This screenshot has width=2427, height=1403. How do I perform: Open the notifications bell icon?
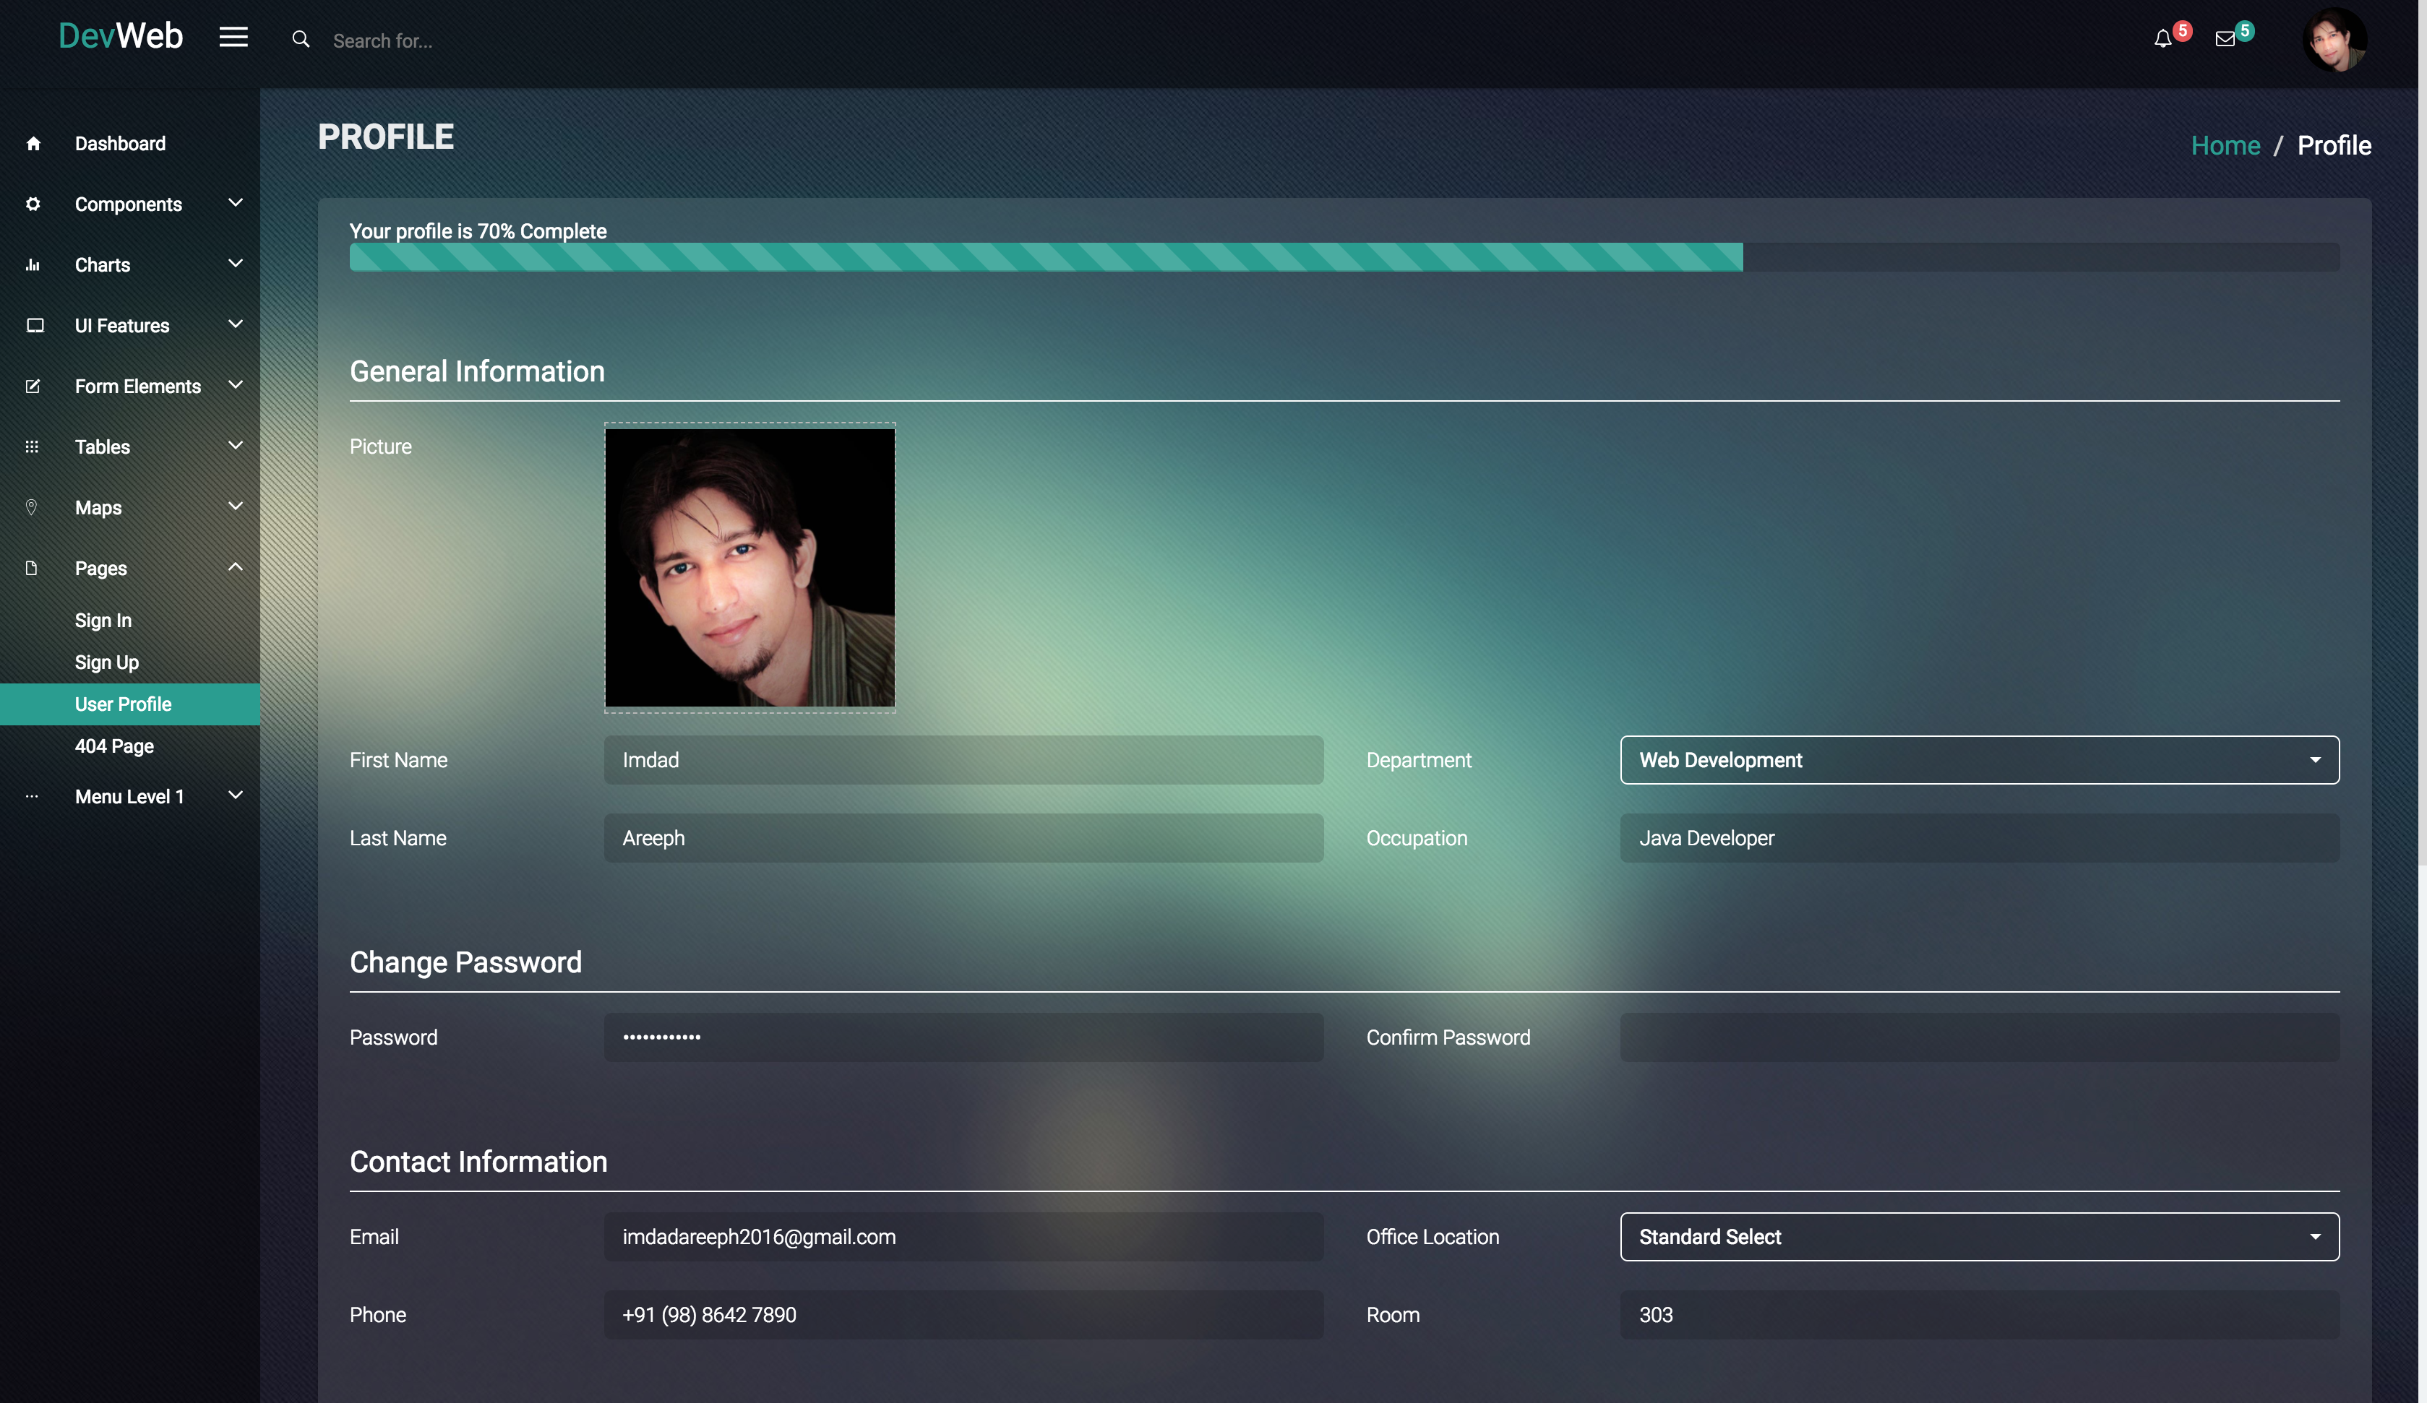[2163, 38]
